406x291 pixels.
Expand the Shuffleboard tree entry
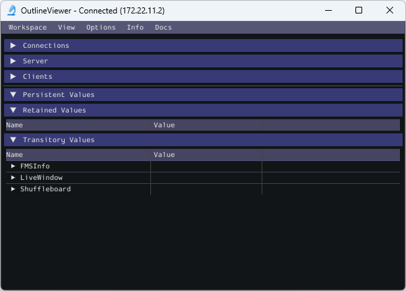(x=13, y=189)
